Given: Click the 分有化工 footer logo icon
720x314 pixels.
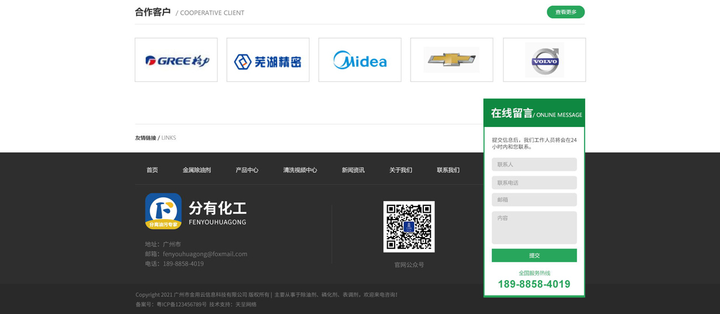Looking at the screenshot, I should click(x=164, y=211).
